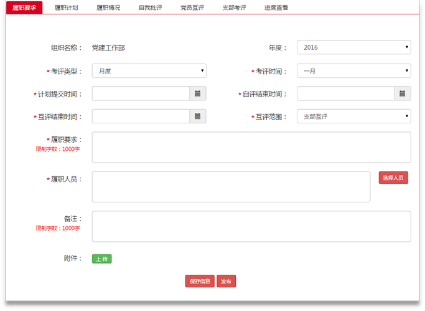Image resolution: width=425 pixels, height=311 pixels.
Task: Open the 党员互评 tab
Action: pyautogui.click(x=192, y=7)
